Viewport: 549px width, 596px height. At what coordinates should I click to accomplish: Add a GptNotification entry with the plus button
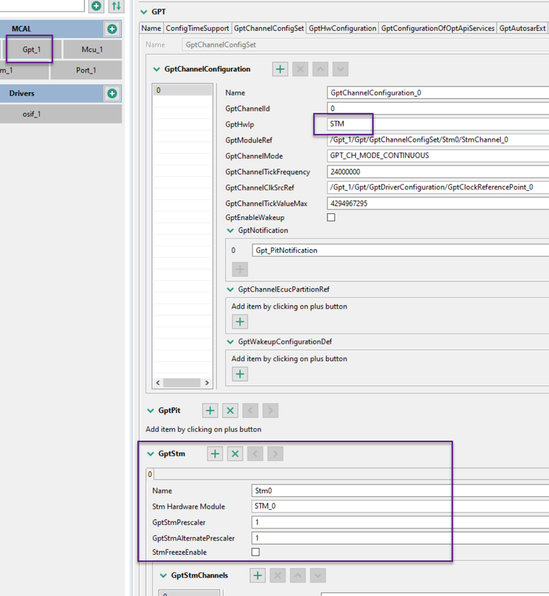(x=240, y=269)
